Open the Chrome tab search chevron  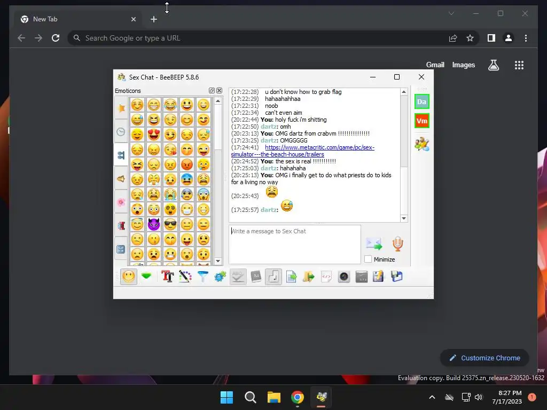[x=451, y=13]
